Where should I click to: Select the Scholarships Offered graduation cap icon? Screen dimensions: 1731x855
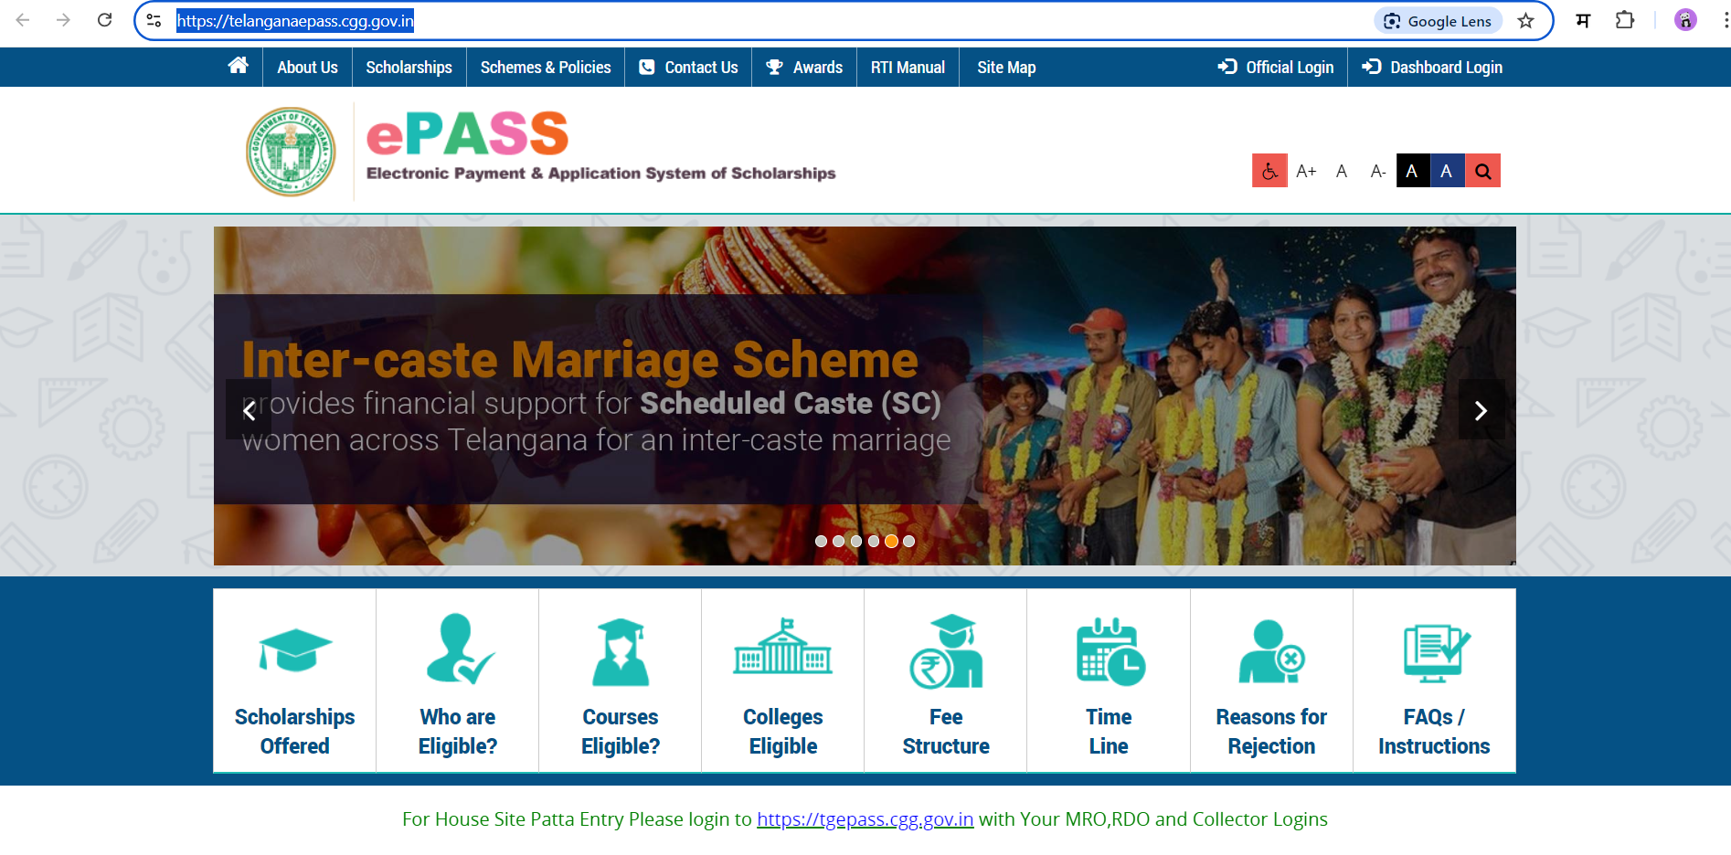(293, 650)
